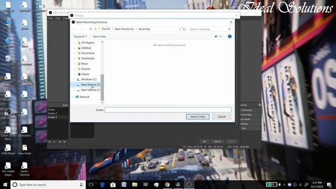
Task: Move scene up with the up arrow
Action: click(x=60, y=142)
